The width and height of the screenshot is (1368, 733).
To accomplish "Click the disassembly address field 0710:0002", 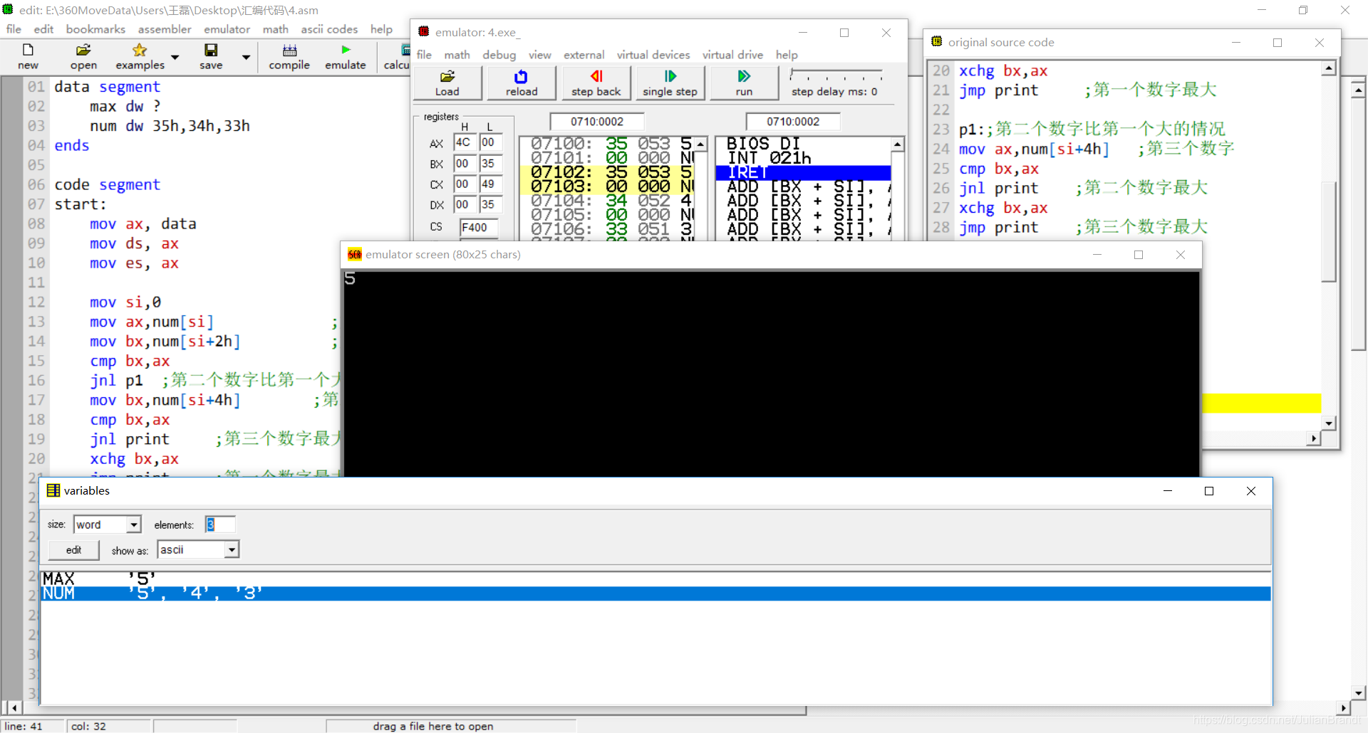I will 793,122.
